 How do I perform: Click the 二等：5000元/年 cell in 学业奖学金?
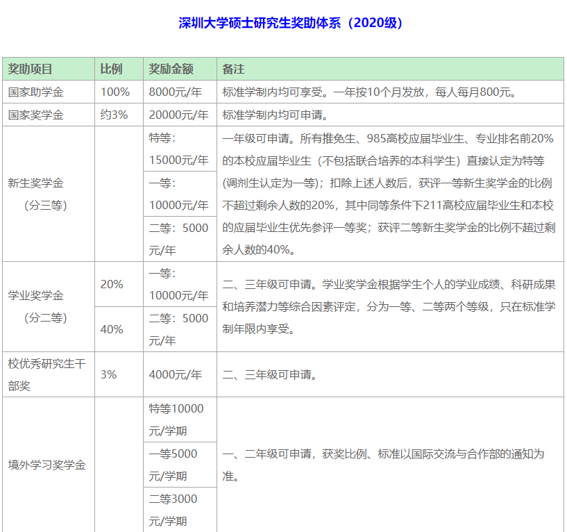[x=180, y=329]
